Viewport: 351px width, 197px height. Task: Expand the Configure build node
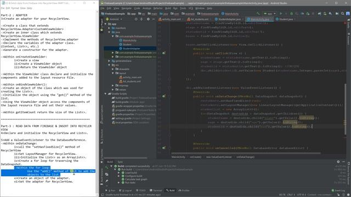[119, 176]
